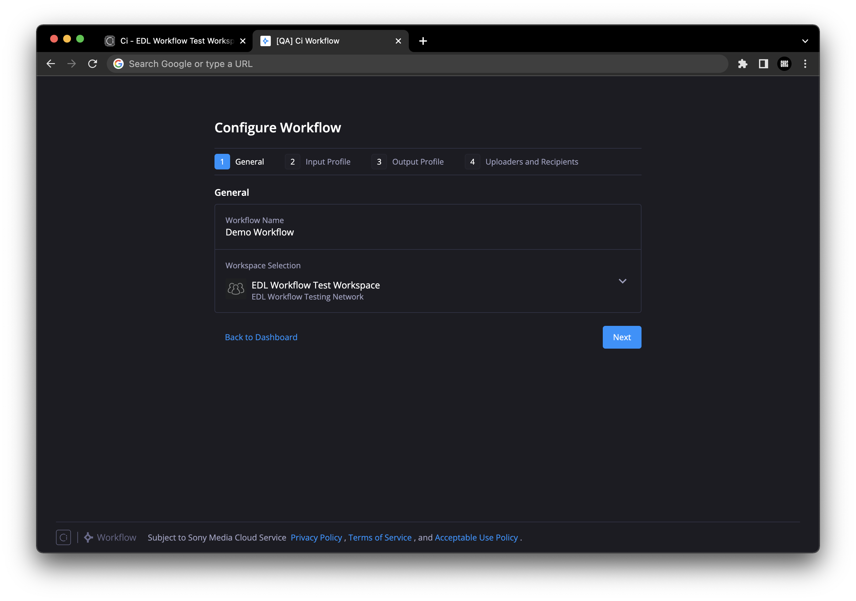Open the Privacy Policy link
856x601 pixels.
[x=316, y=537]
